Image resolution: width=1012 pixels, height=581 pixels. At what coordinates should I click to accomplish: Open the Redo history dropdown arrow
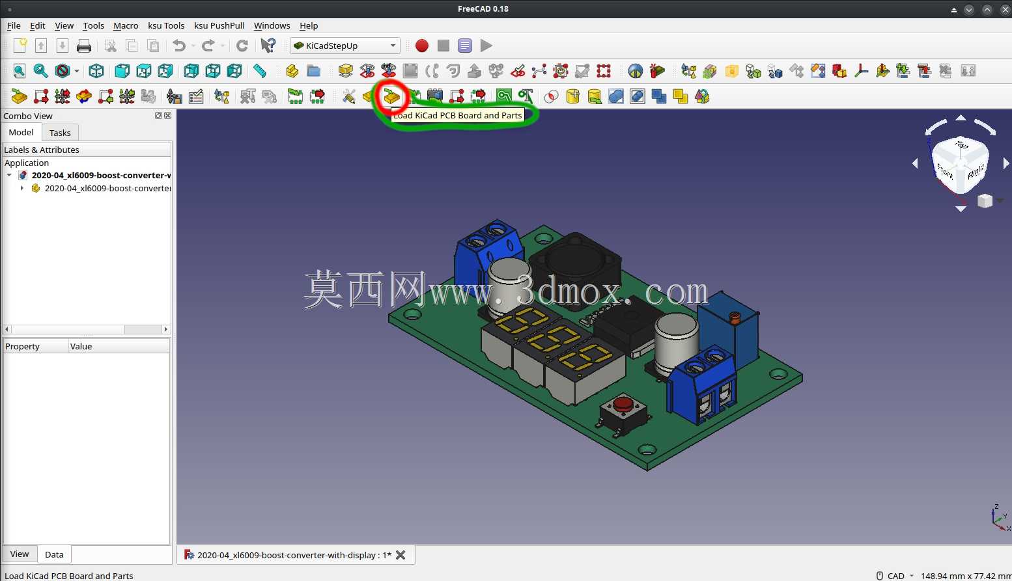pyautogui.click(x=223, y=46)
